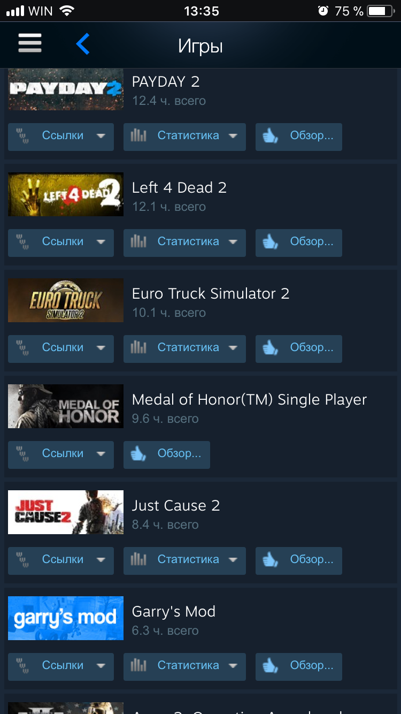Tap thumbs-up review icon for Left 4 Dead 2
The width and height of the screenshot is (401, 714).
[271, 242]
